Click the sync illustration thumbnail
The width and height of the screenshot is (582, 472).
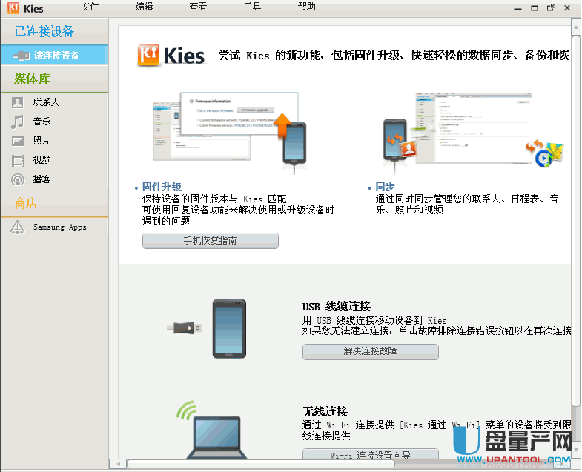[473, 132]
